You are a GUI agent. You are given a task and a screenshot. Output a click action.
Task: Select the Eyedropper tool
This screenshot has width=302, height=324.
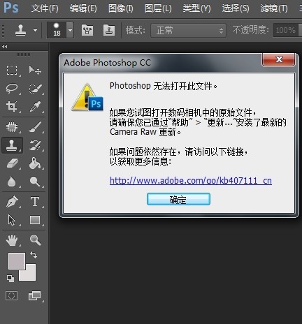click(36, 107)
